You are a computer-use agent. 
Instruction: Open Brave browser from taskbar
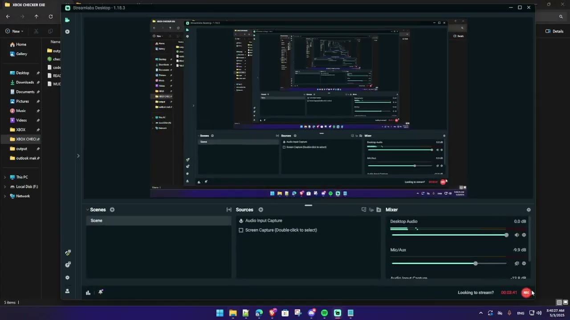(272, 313)
